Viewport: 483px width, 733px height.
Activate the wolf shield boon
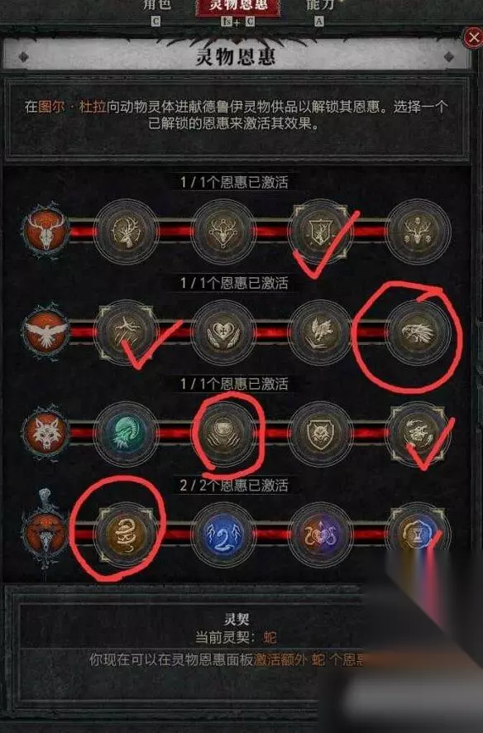[x=320, y=434]
